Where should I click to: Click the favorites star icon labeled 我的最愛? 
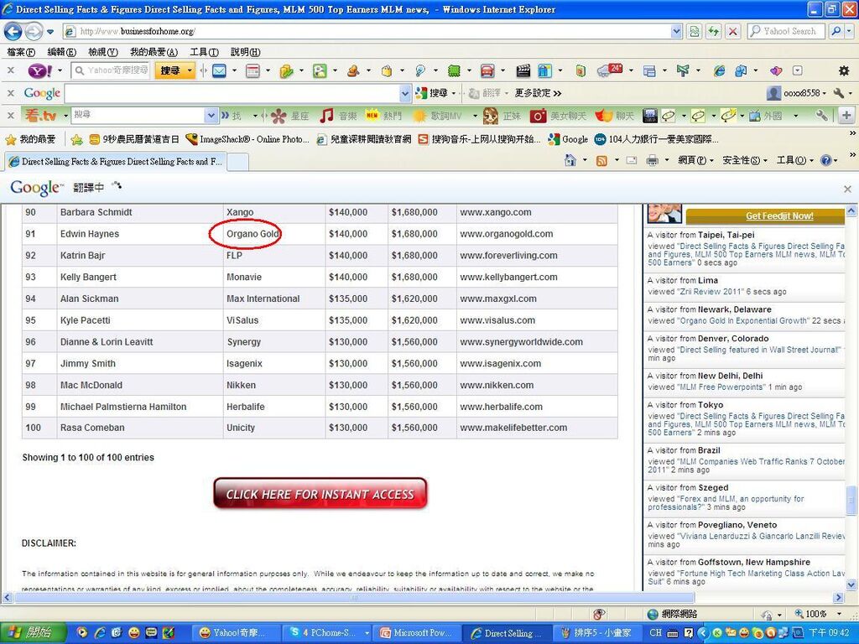point(30,139)
